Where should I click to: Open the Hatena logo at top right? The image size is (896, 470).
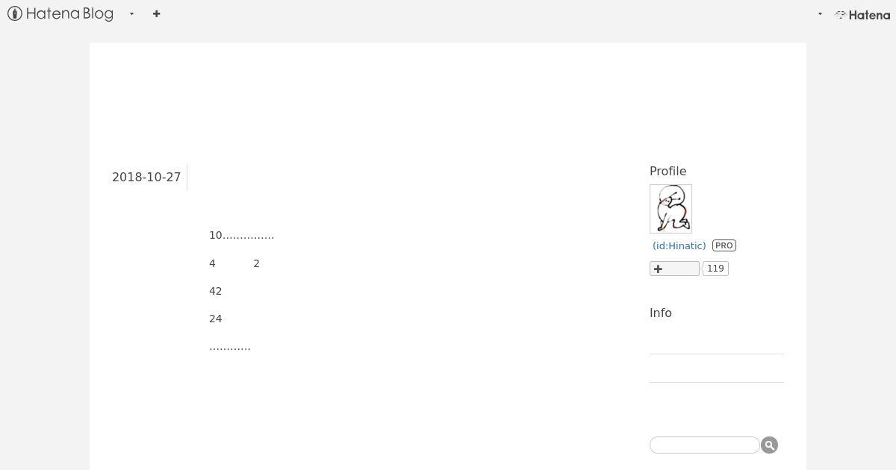pyautogui.click(x=862, y=14)
